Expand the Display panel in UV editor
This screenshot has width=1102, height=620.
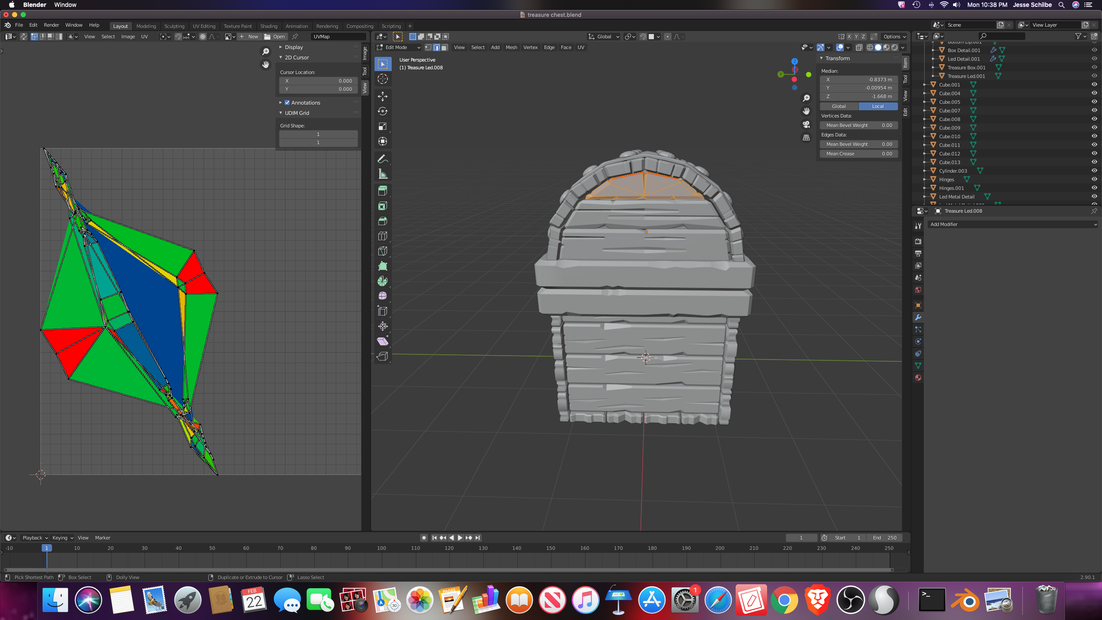click(x=294, y=47)
